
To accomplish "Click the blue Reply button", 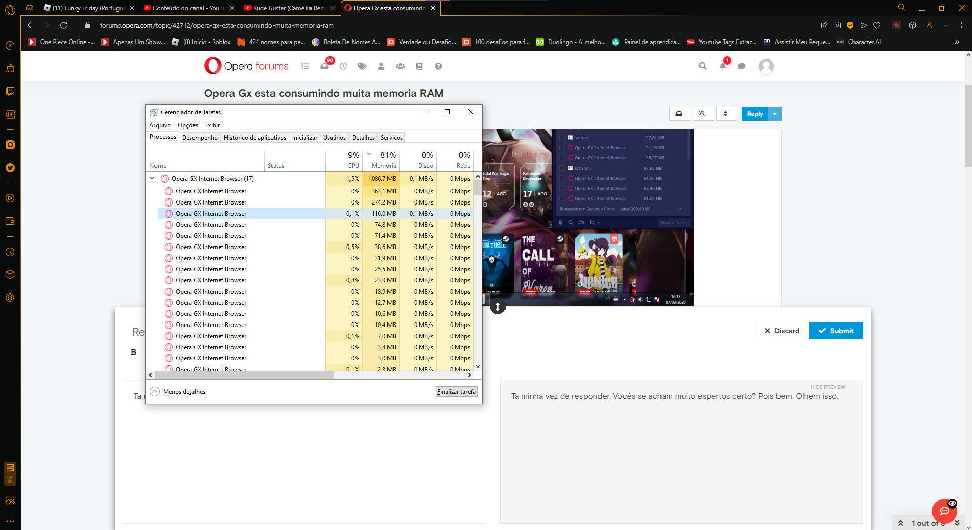I will (x=755, y=114).
